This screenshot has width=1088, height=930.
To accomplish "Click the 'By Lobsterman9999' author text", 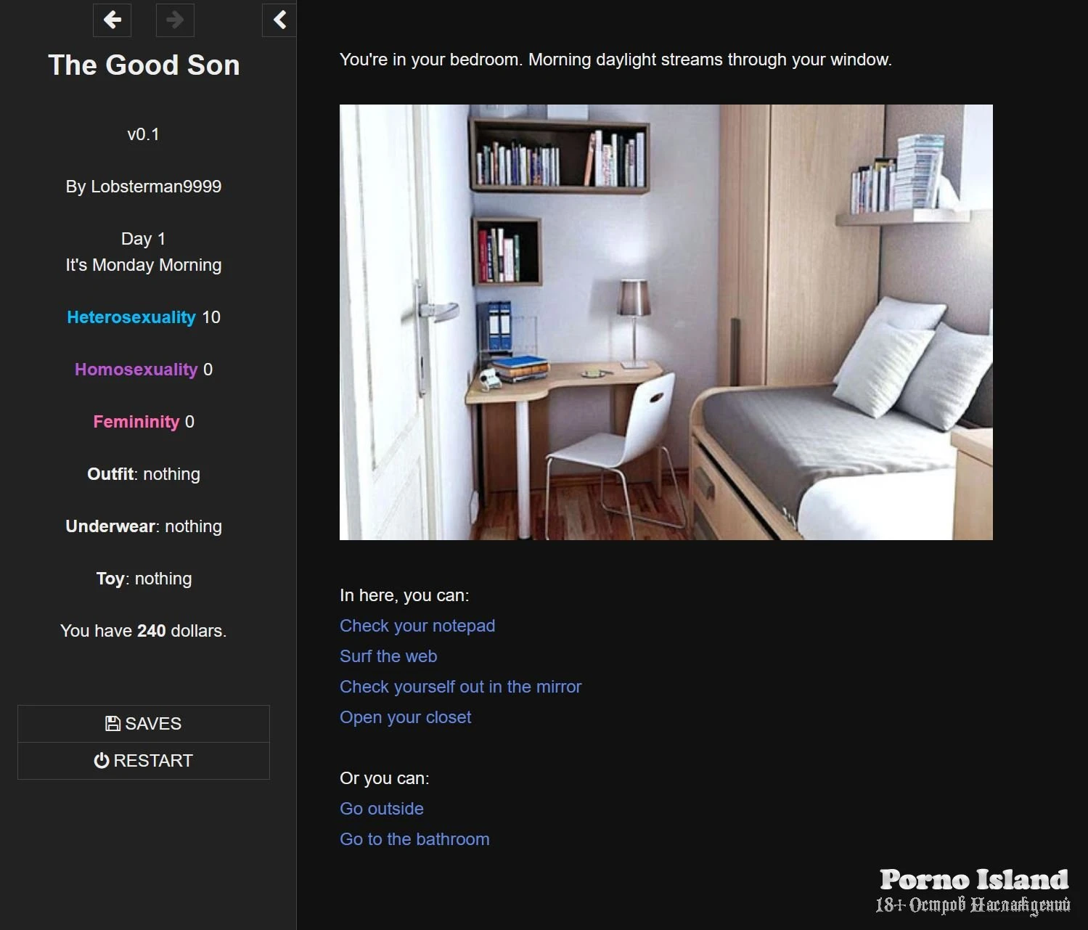I will pos(144,187).
